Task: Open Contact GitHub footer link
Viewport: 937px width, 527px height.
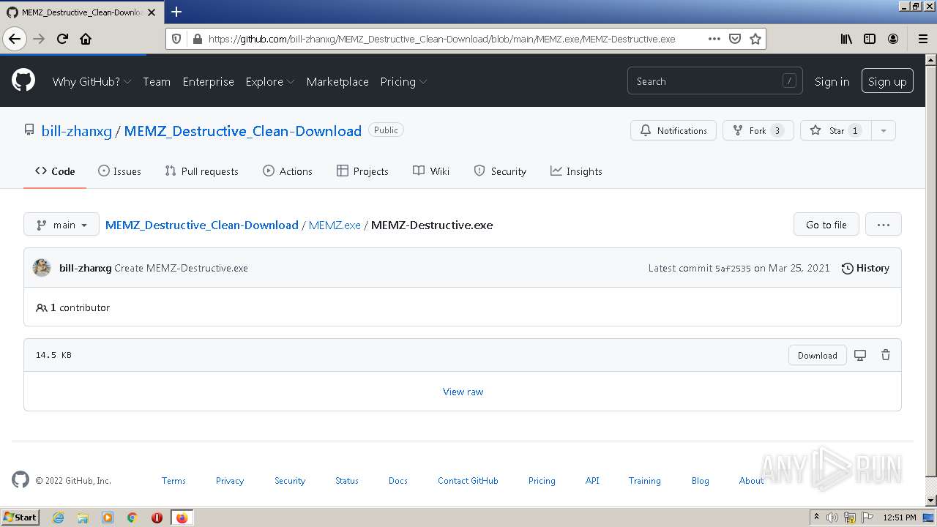Action: pos(468,481)
